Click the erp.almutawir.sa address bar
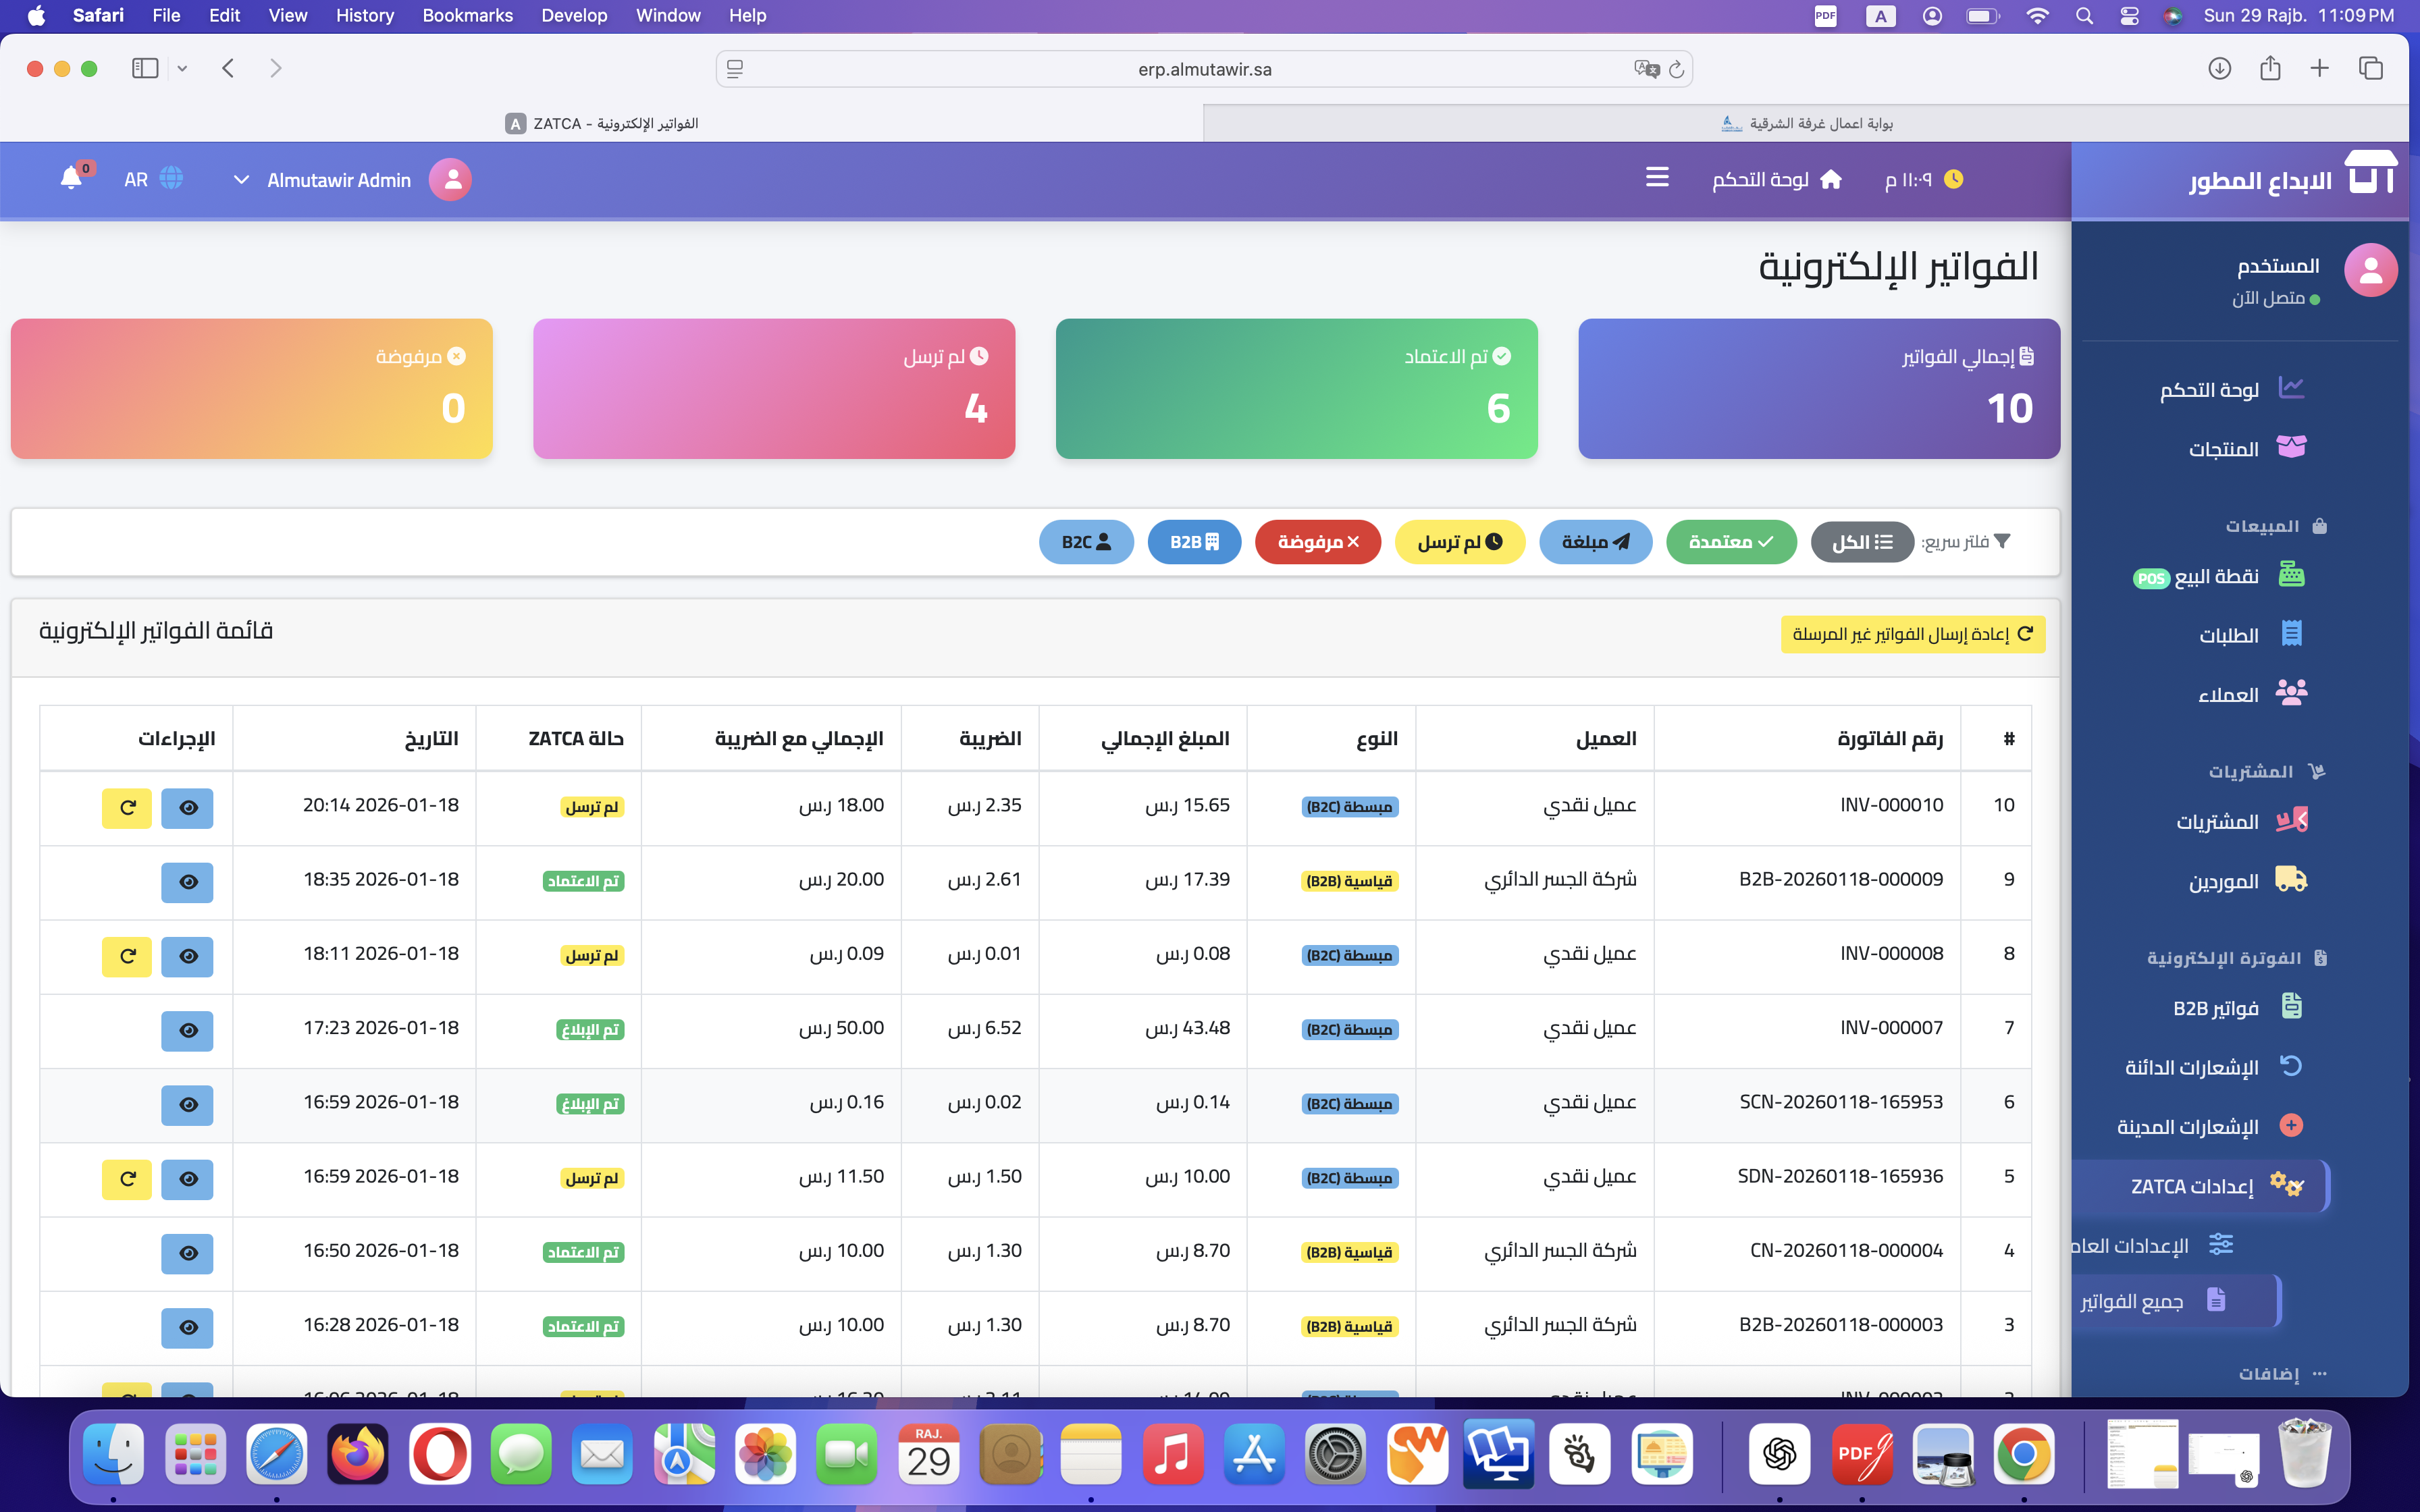The width and height of the screenshot is (2420, 1512). [x=1204, y=69]
